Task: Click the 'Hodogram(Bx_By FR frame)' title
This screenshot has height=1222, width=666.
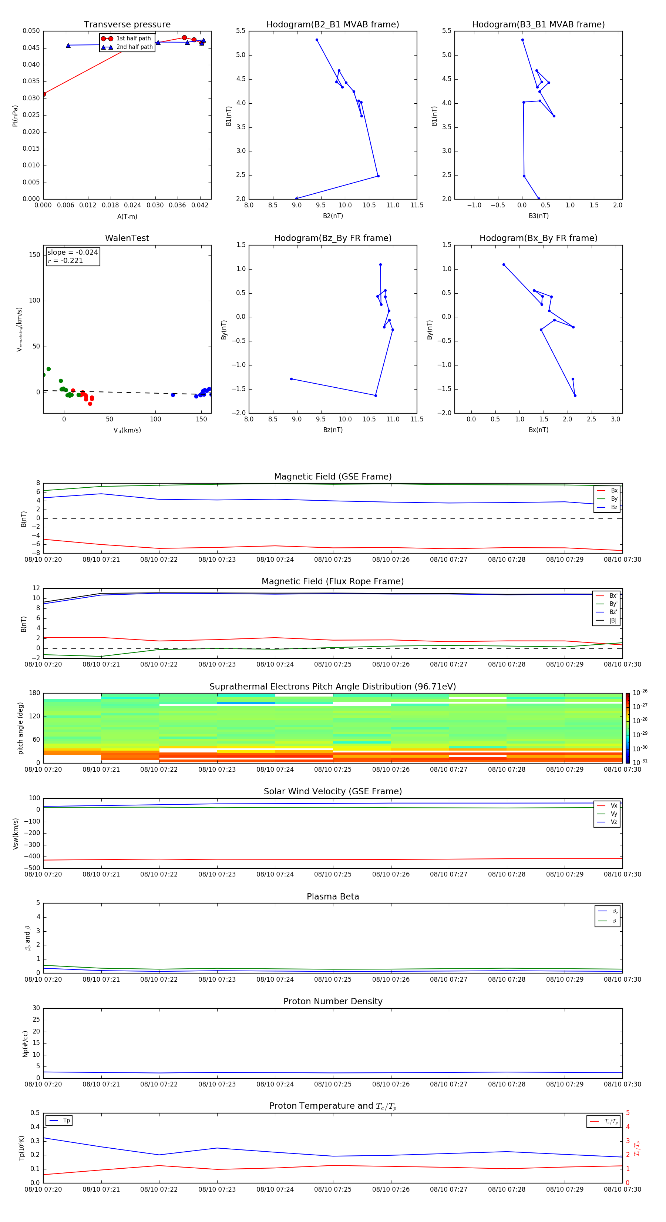Action: coord(538,238)
